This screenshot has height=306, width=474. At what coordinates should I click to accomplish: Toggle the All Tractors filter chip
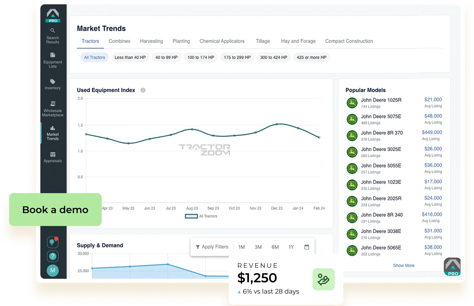[x=94, y=57]
